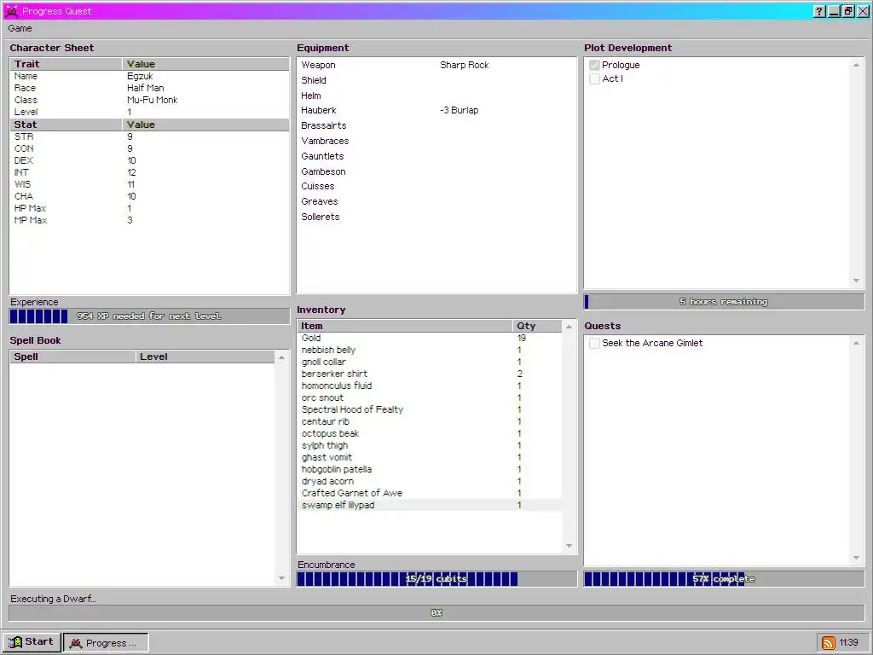
Task: Select the berserker shirt inventory item
Action: [430, 374]
